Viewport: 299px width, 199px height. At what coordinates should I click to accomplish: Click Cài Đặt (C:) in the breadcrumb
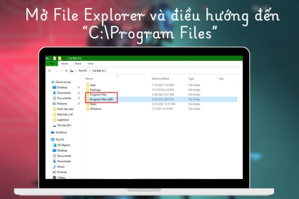point(99,71)
